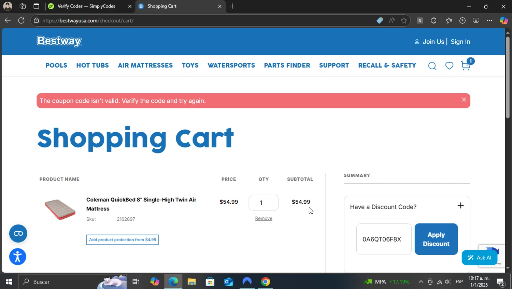The width and height of the screenshot is (512, 289).
Task: Switch to Verify Codes — SimplyCodes tab
Action: pyautogui.click(x=86, y=6)
